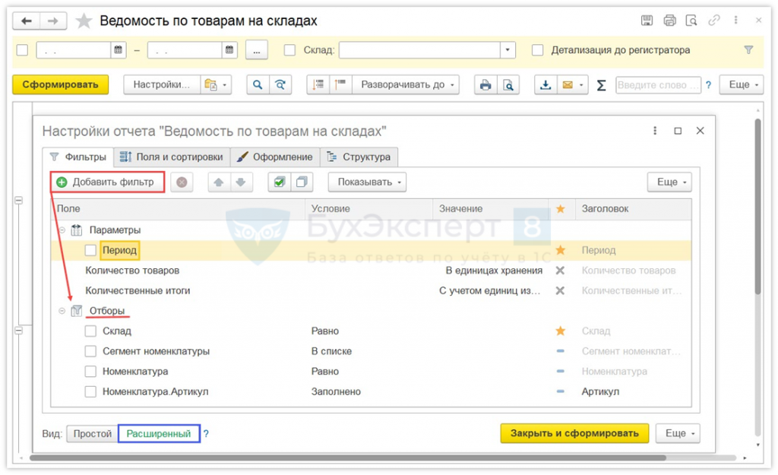Image resolution: width=778 pixels, height=475 pixels.
Task: Check all filters icon with green tick
Action: point(280,182)
